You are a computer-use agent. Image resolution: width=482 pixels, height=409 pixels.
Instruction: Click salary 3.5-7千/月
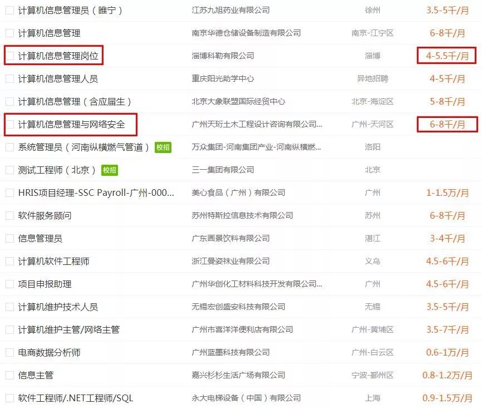[447, 329]
